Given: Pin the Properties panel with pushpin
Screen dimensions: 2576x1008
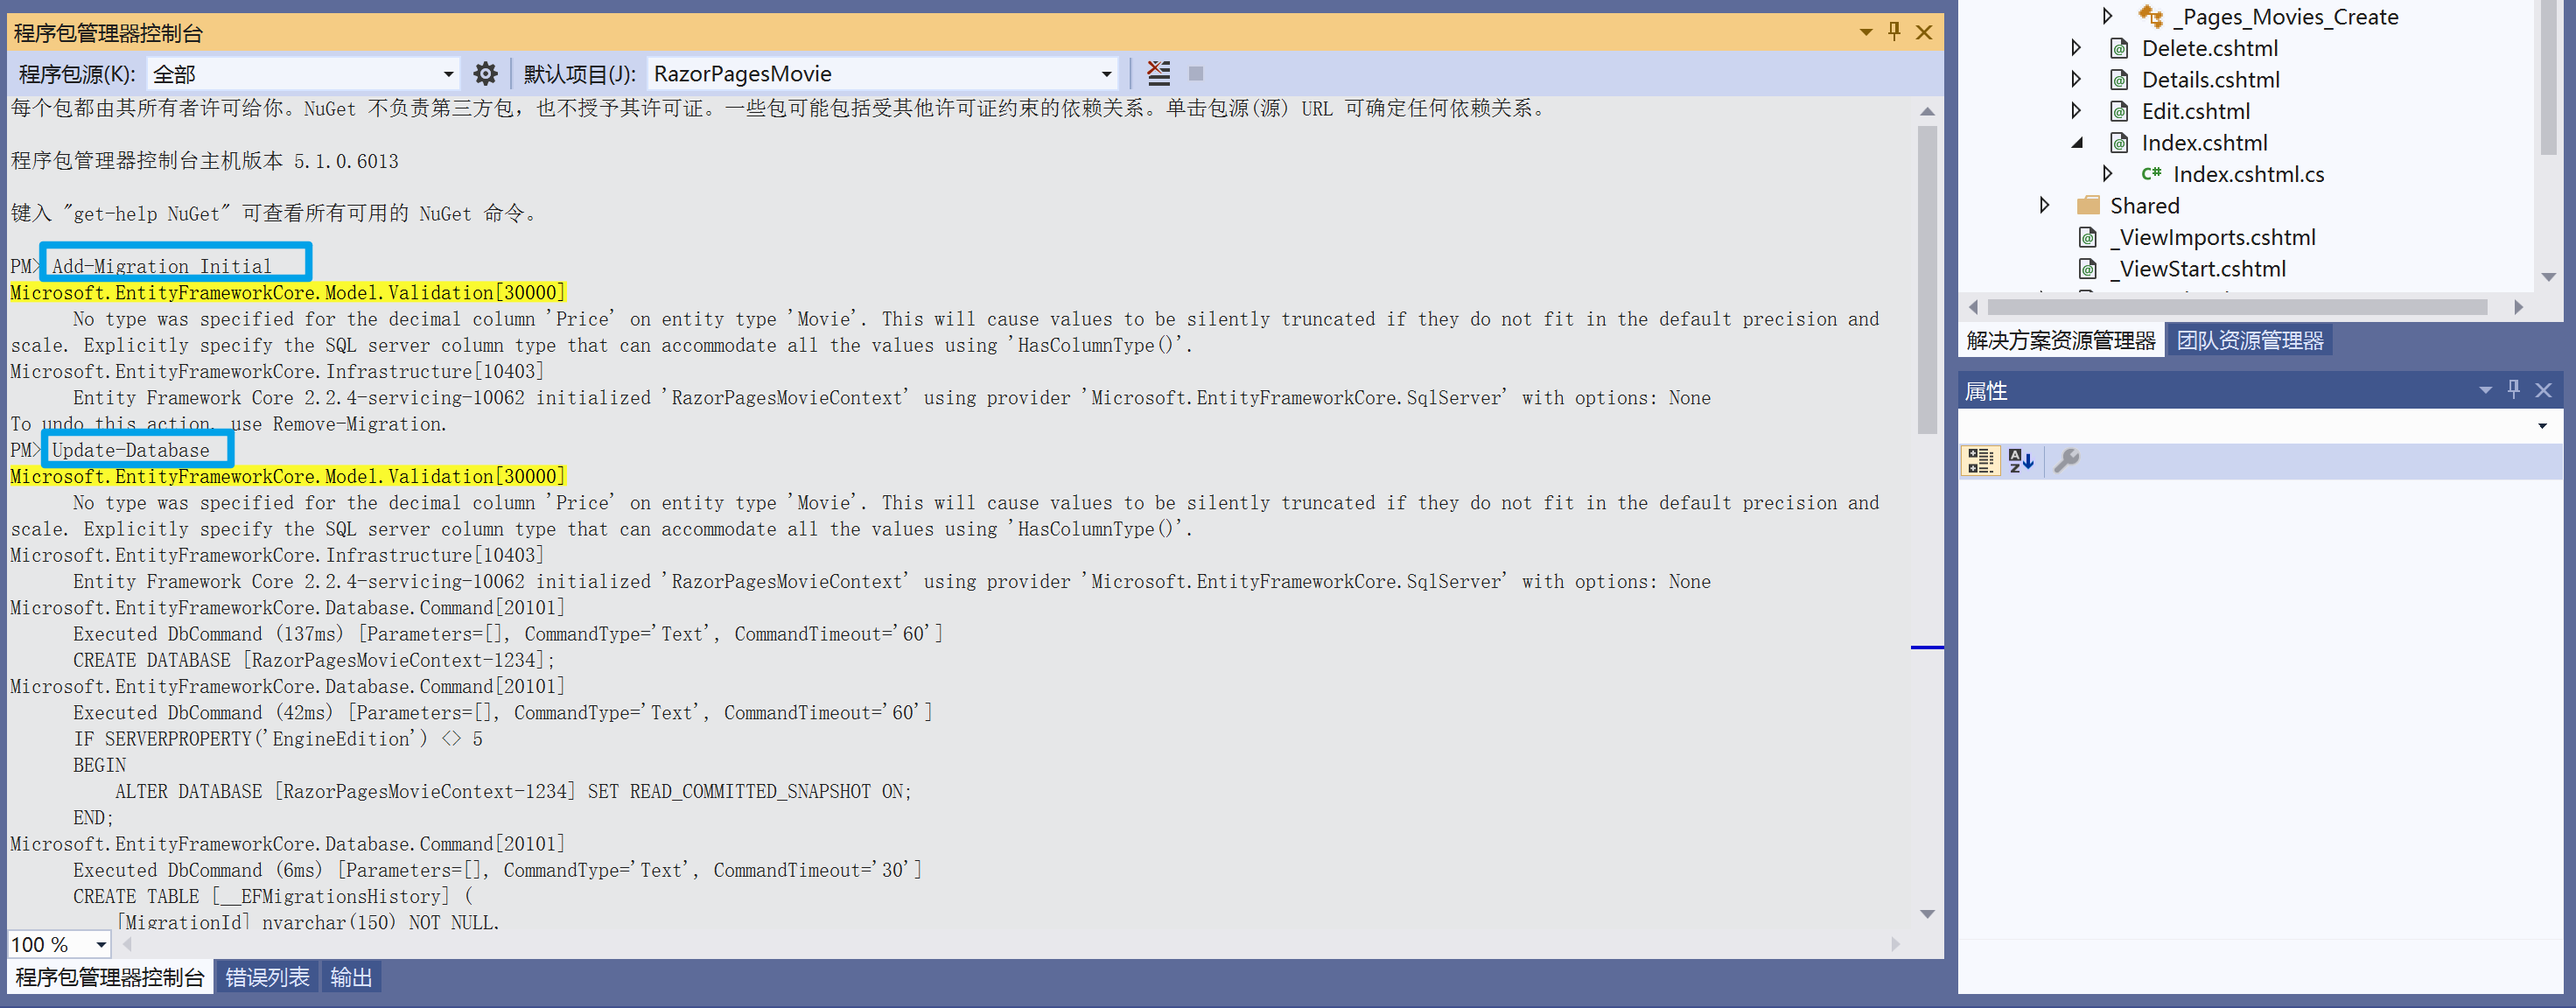Looking at the screenshot, I should (2513, 390).
